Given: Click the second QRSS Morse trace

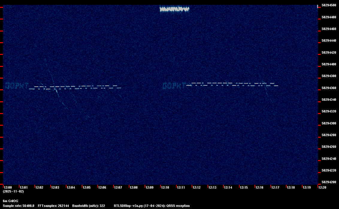Looking at the screenshot, I should coord(232,84).
